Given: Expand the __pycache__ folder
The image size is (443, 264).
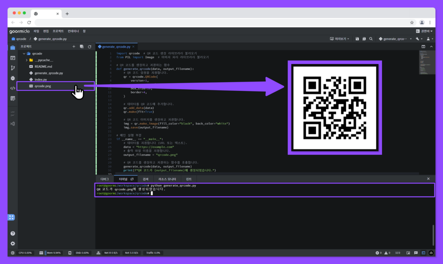Looking at the screenshot, I should click(26, 60).
